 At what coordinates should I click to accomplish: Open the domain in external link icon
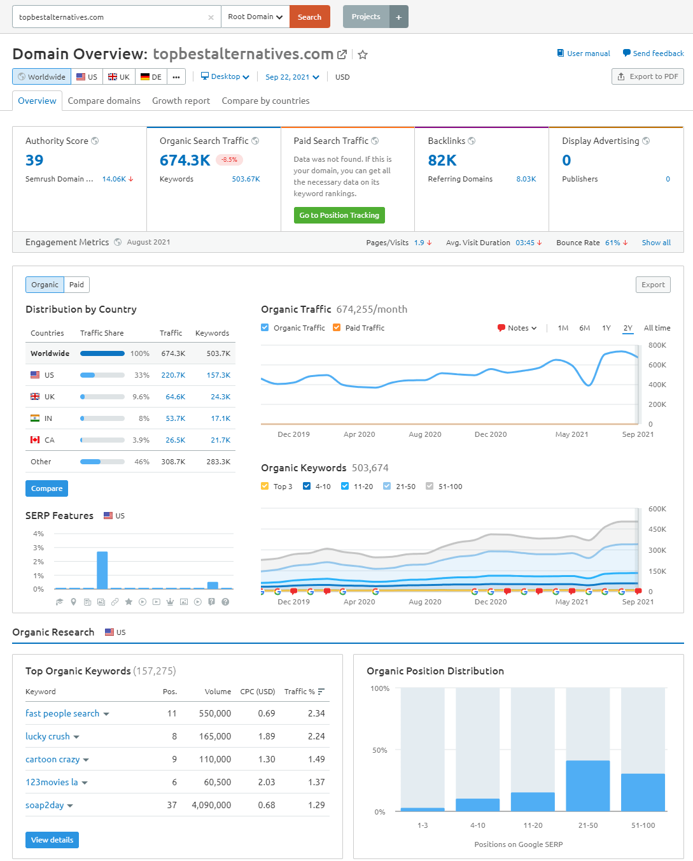click(342, 55)
